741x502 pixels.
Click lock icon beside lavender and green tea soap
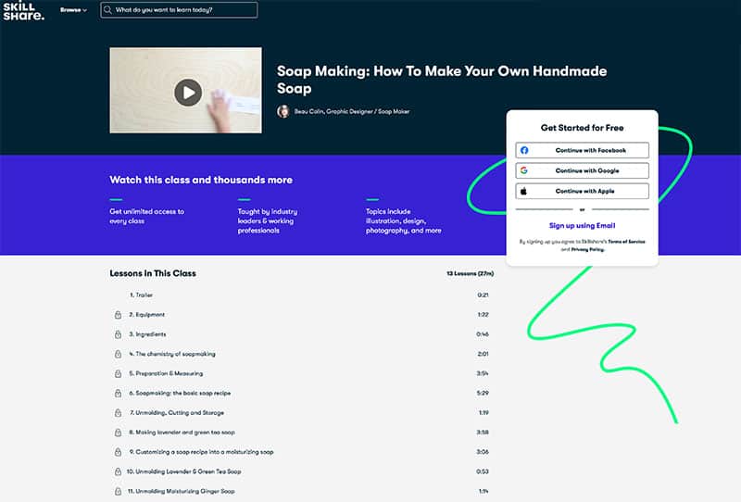pyautogui.click(x=119, y=433)
